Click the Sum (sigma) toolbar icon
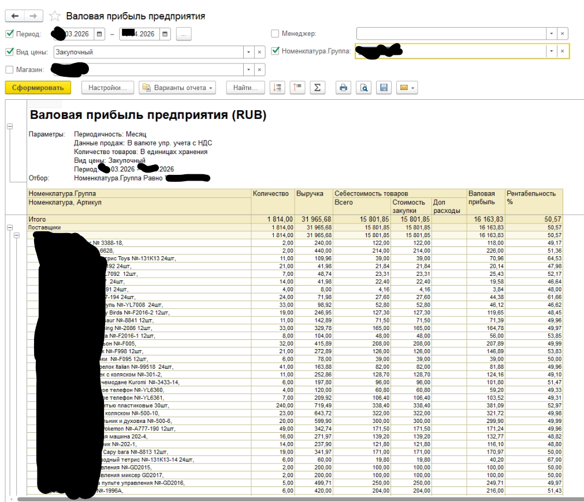This screenshot has width=584, height=502. [x=317, y=88]
